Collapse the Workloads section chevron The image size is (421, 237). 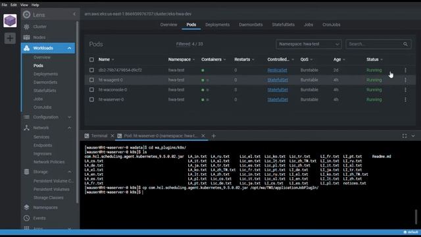70,48
